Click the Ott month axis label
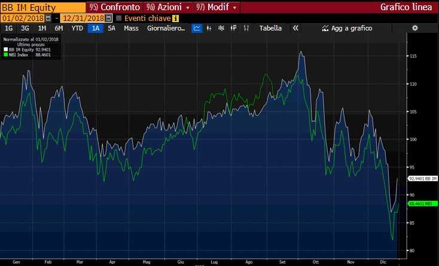439x266 pixels. point(316,262)
